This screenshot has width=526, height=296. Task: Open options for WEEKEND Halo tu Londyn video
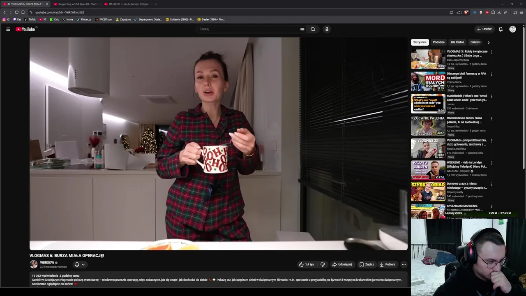pyautogui.click(x=491, y=163)
